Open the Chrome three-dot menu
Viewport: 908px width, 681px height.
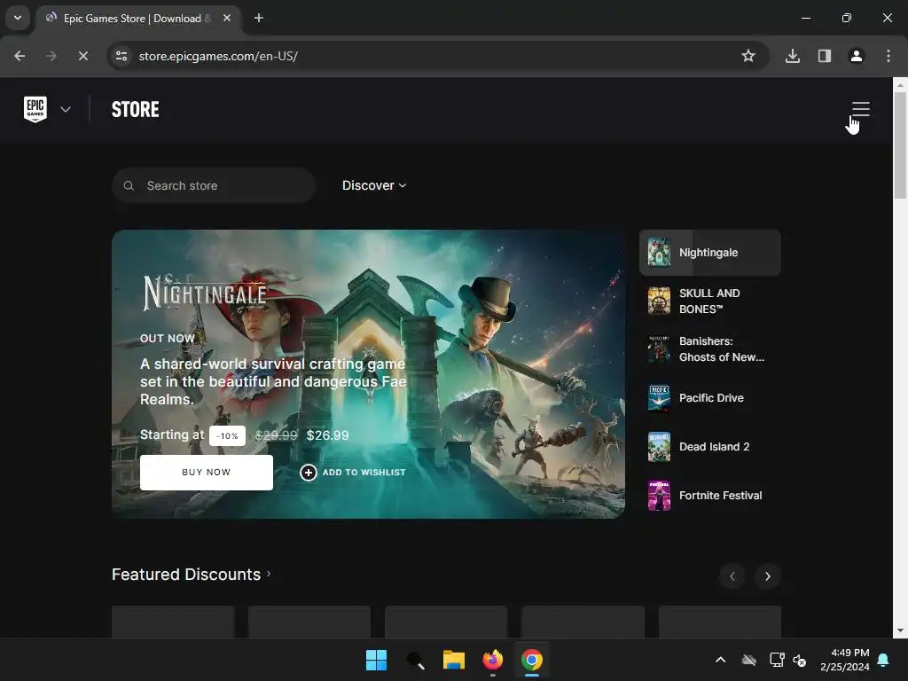click(x=888, y=56)
